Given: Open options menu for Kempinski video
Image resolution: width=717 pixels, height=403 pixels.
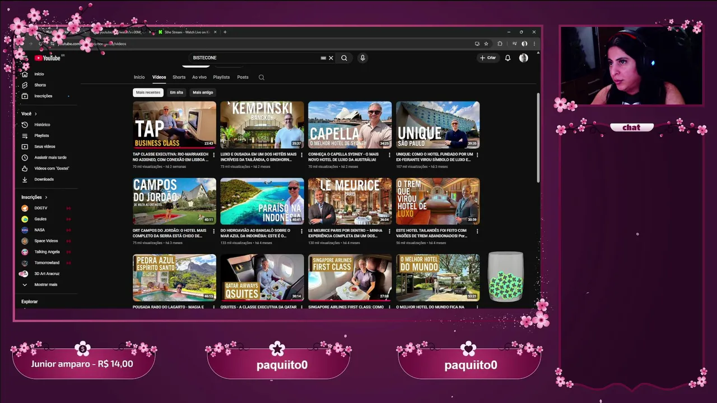Looking at the screenshot, I should [x=301, y=155].
